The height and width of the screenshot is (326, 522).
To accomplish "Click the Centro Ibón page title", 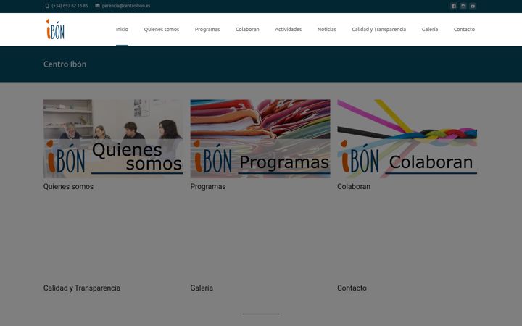I will tap(65, 64).
